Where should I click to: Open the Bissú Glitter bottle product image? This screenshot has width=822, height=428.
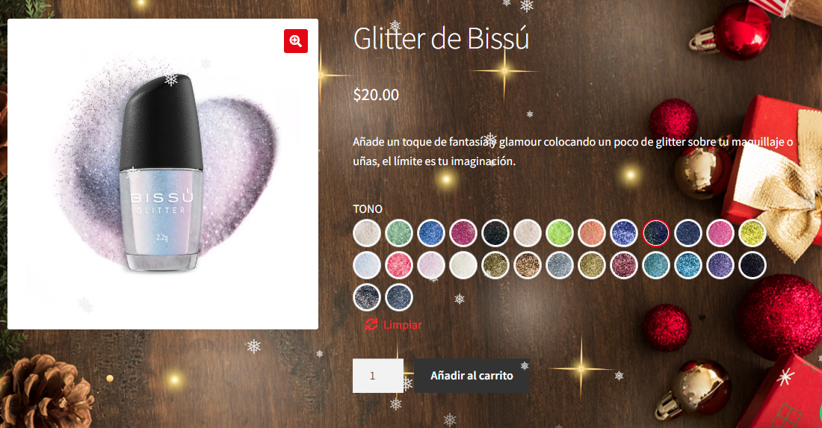click(x=163, y=174)
